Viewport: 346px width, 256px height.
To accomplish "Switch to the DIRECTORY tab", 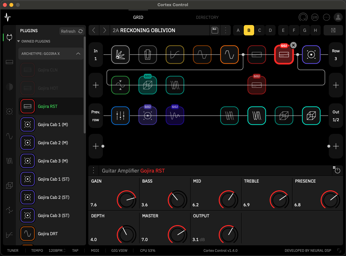I will [x=207, y=17].
